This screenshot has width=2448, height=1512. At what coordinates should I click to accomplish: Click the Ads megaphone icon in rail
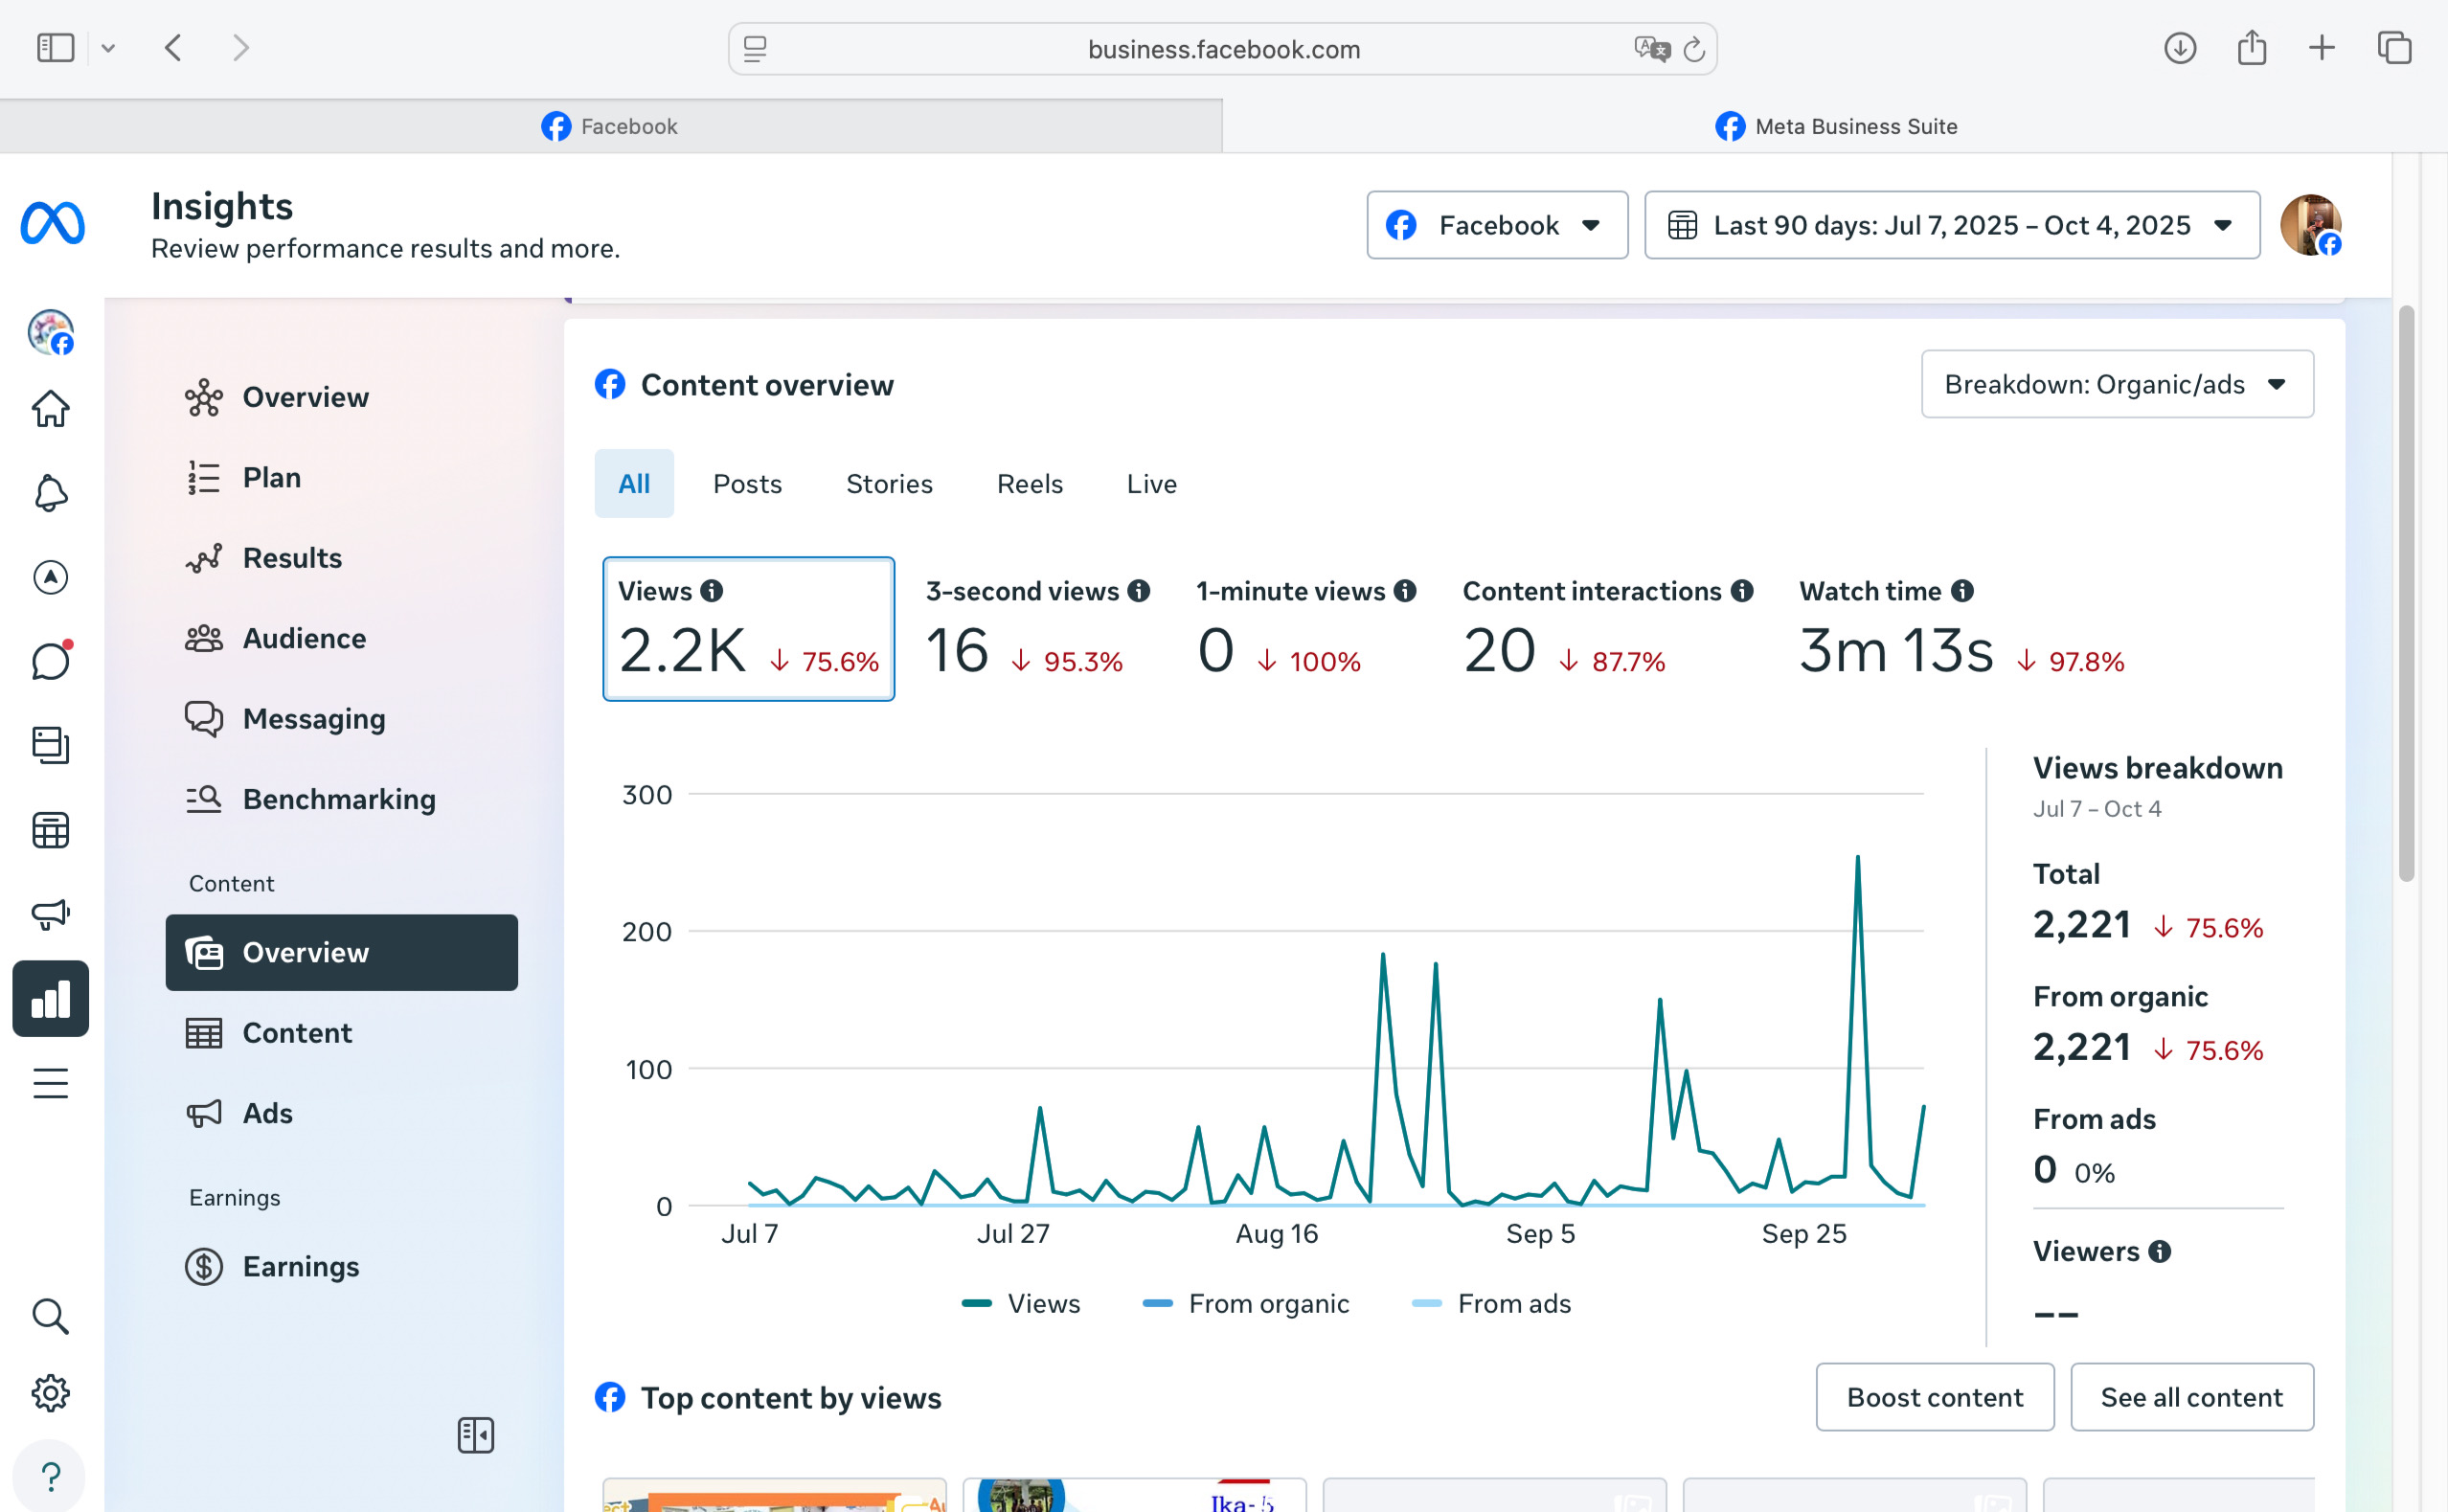(x=50, y=913)
